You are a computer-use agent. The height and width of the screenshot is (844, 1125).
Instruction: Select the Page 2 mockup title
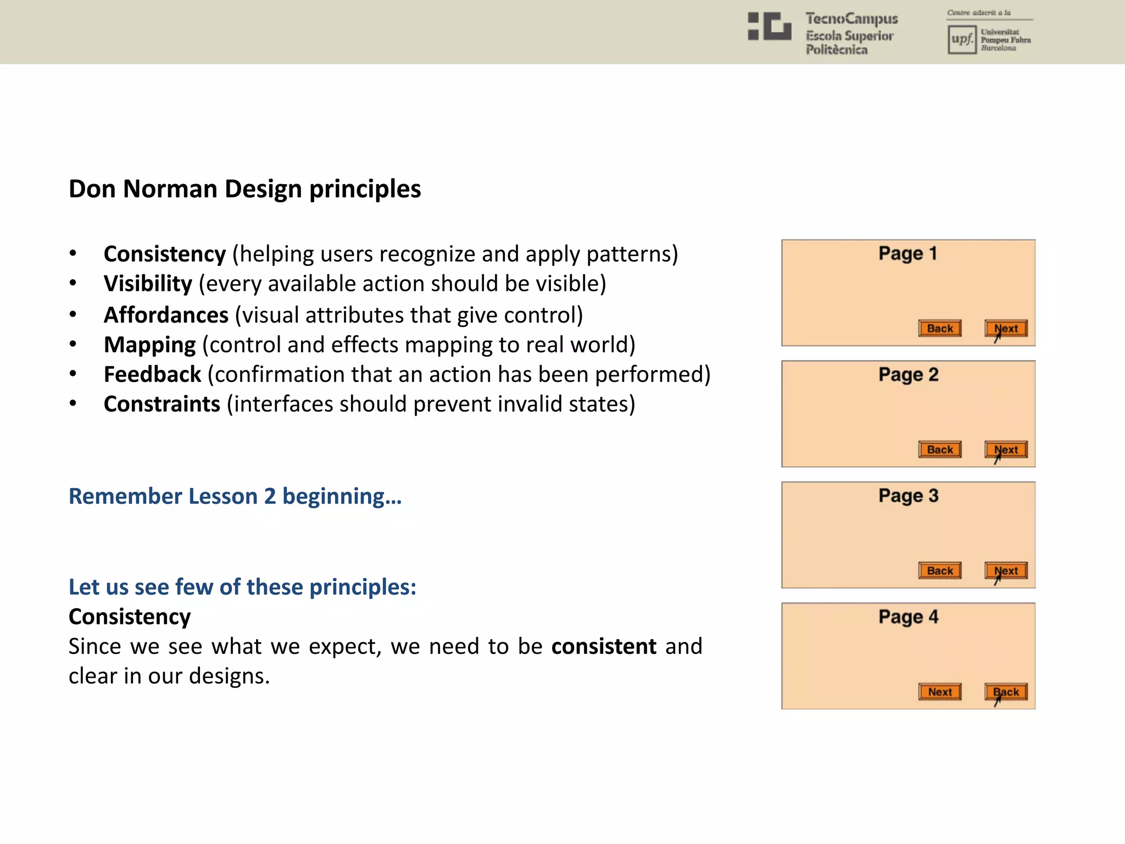coord(908,375)
